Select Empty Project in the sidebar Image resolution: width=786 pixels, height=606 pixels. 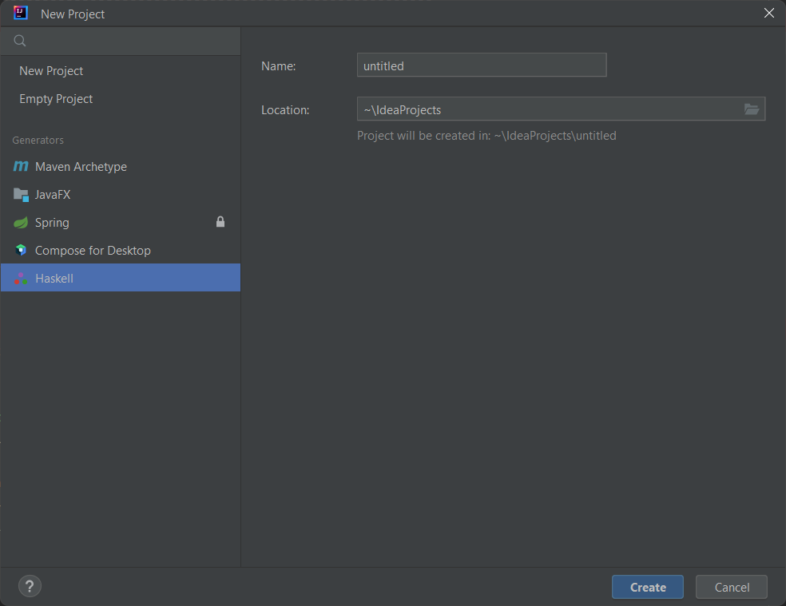(121, 99)
